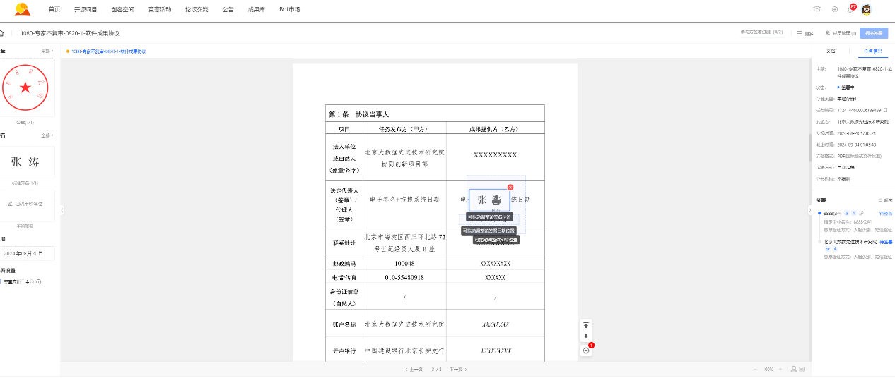Click 待签署 status link for 8888公司

point(885,212)
